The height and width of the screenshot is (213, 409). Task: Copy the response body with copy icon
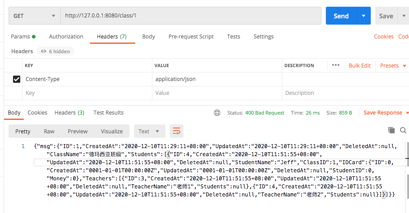coord(391,130)
